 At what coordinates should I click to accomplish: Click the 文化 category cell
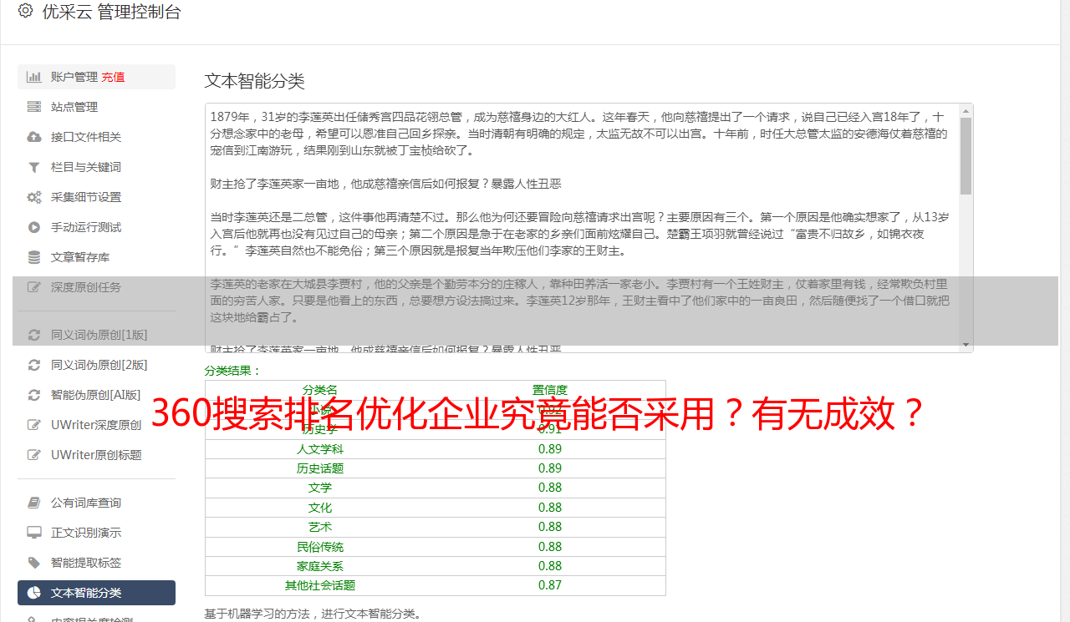tap(319, 508)
